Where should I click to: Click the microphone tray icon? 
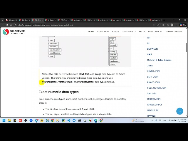[156, 120]
